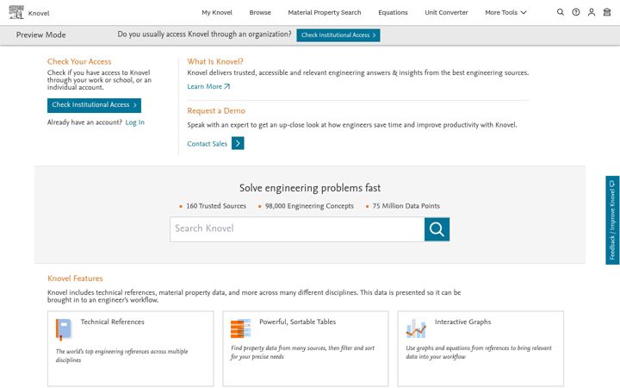
Task: Open search via header magnifier icon
Action: pos(561,12)
